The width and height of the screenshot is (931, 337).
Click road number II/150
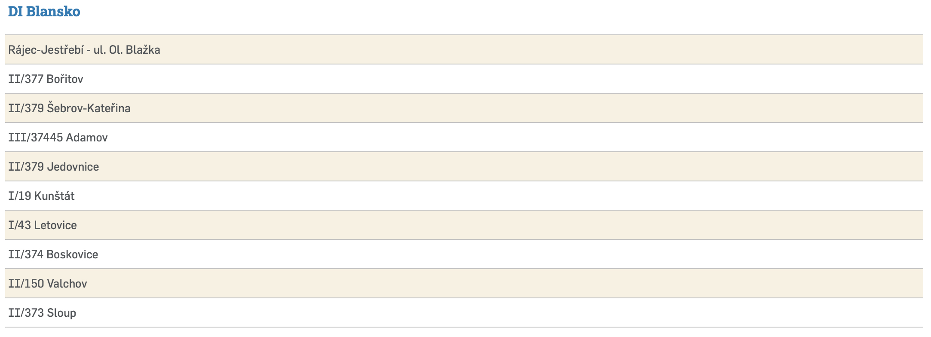point(26,284)
